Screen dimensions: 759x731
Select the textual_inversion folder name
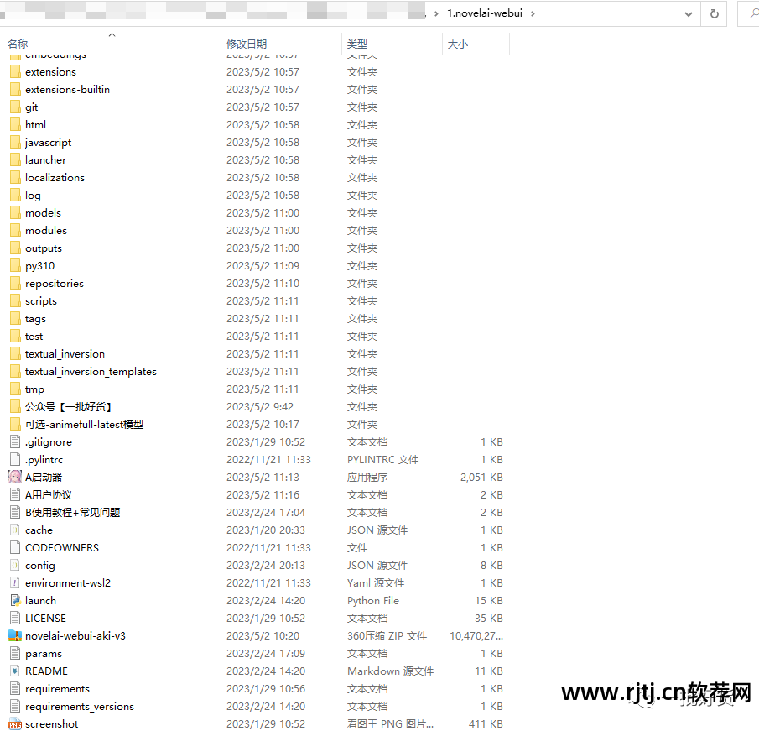coord(65,354)
